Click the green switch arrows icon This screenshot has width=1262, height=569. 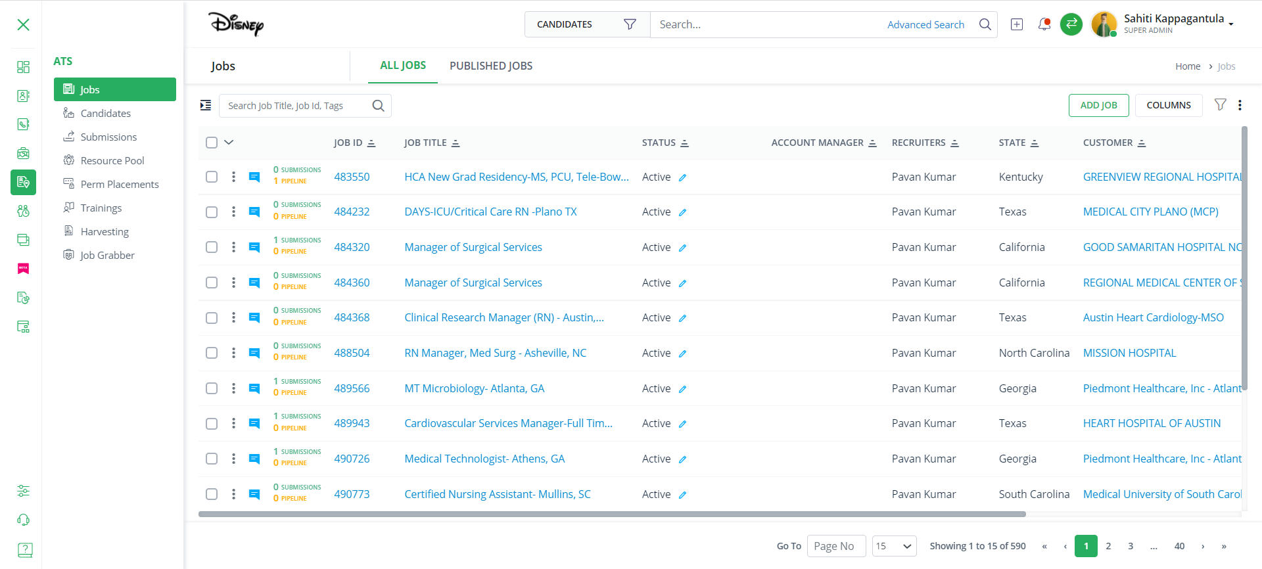[x=1071, y=24]
